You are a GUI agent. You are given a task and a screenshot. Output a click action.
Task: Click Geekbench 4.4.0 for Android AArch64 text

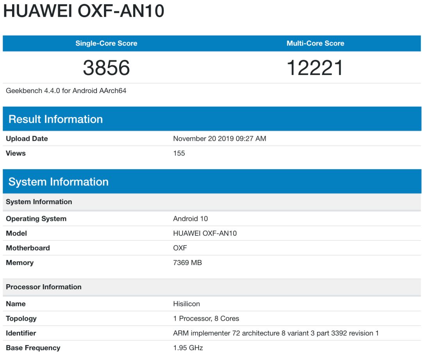66,91
